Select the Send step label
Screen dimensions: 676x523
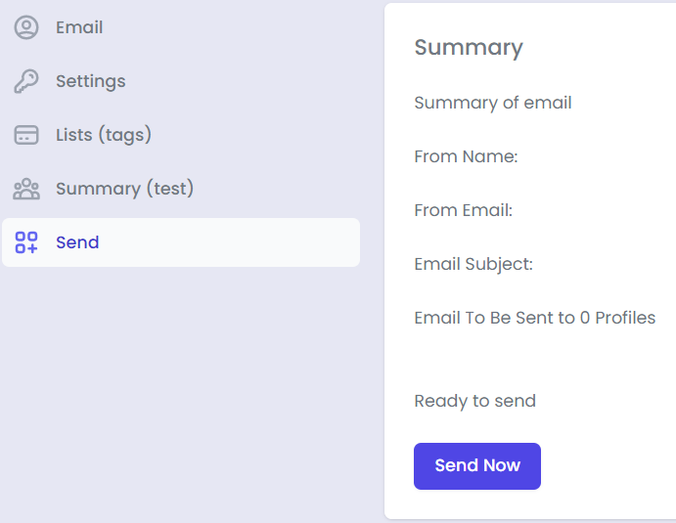pyautogui.click(x=77, y=242)
